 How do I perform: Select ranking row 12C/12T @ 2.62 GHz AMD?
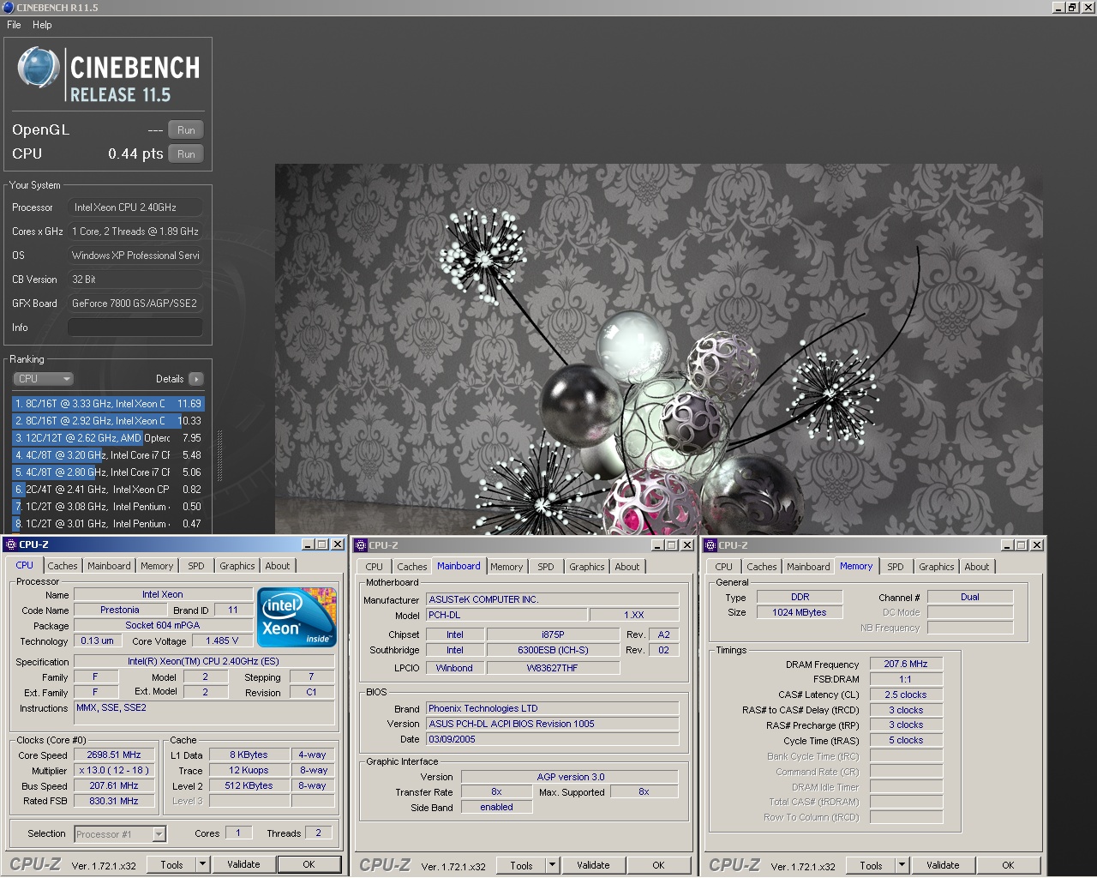[x=108, y=438]
